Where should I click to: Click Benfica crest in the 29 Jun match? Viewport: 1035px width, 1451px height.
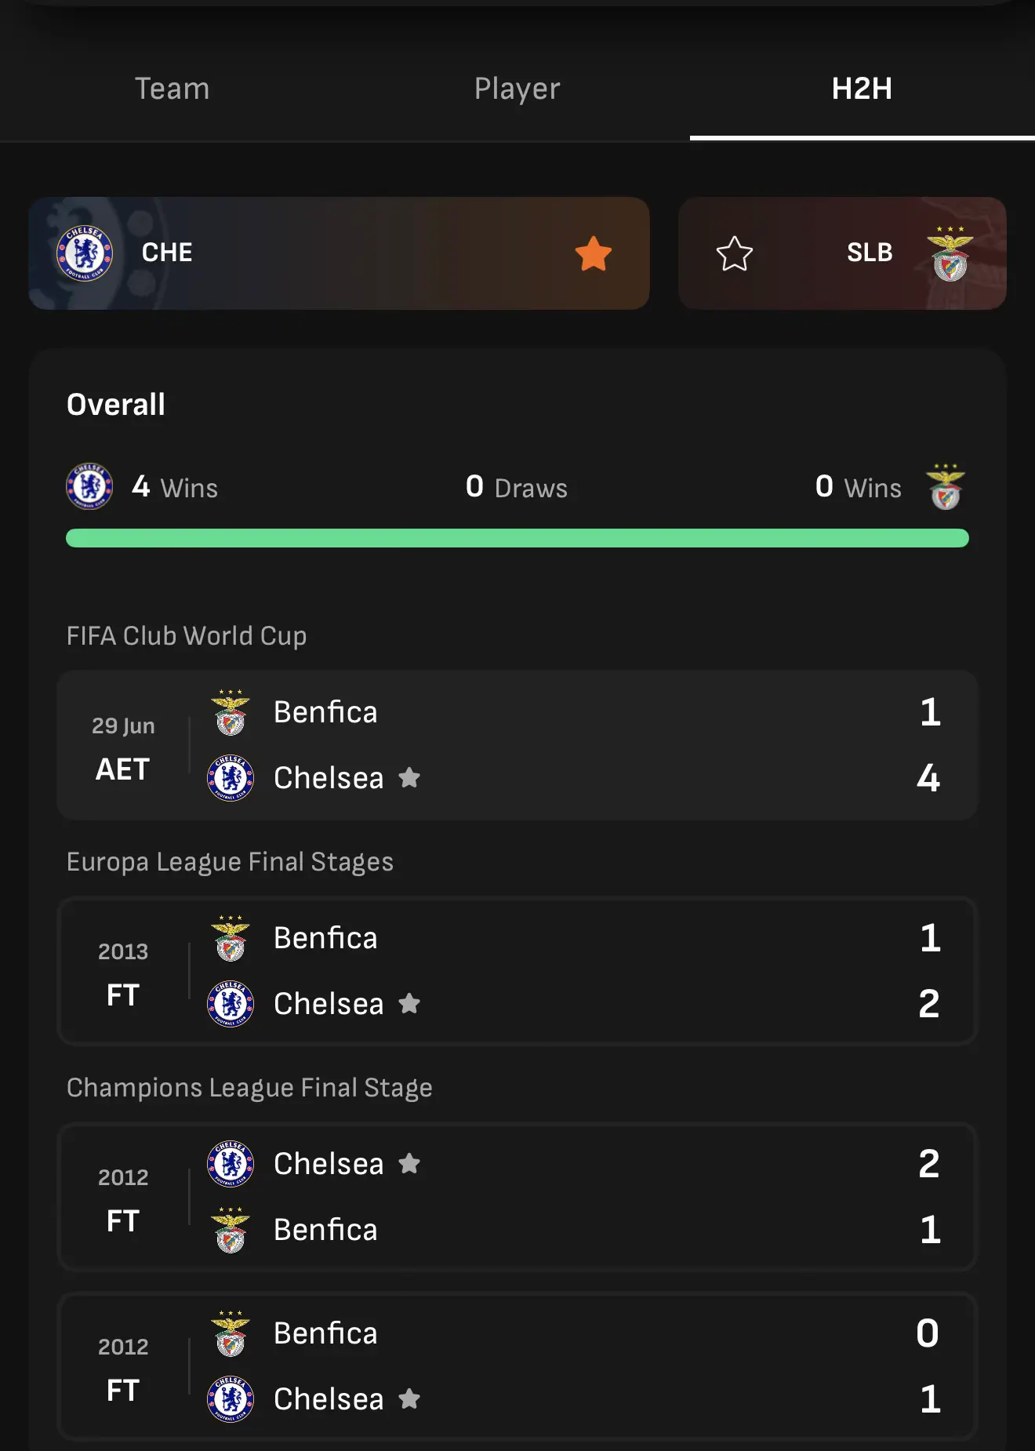pyautogui.click(x=231, y=712)
